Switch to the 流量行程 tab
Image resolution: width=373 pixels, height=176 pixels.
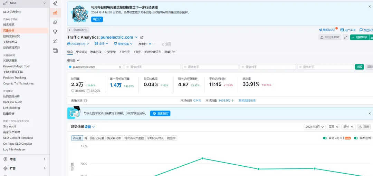point(96,52)
